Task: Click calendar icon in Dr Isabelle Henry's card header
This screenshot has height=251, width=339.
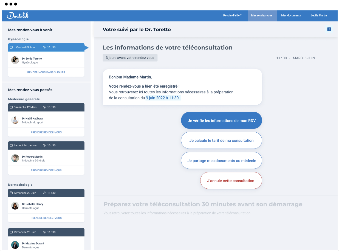Action: pyautogui.click(x=11, y=193)
